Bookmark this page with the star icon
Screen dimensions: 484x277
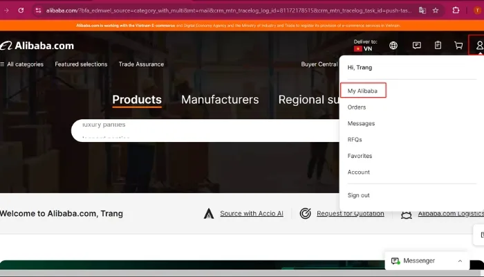pos(436,10)
